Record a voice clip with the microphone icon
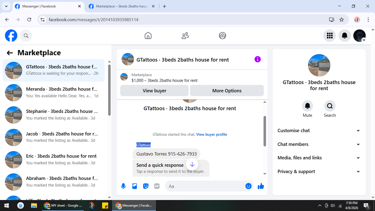375x211 pixels. (x=124, y=186)
